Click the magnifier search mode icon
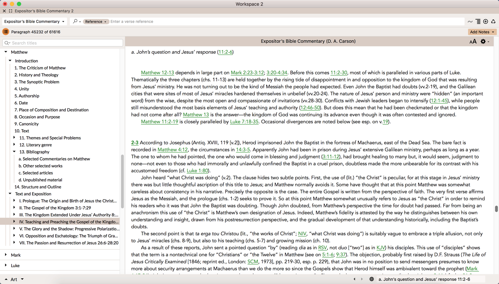 pyautogui.click(x=76, y=22)
